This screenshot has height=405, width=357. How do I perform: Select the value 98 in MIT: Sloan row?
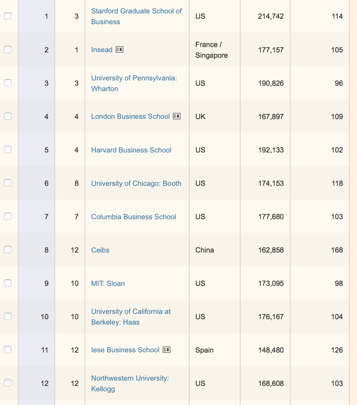tap(339, 283)
